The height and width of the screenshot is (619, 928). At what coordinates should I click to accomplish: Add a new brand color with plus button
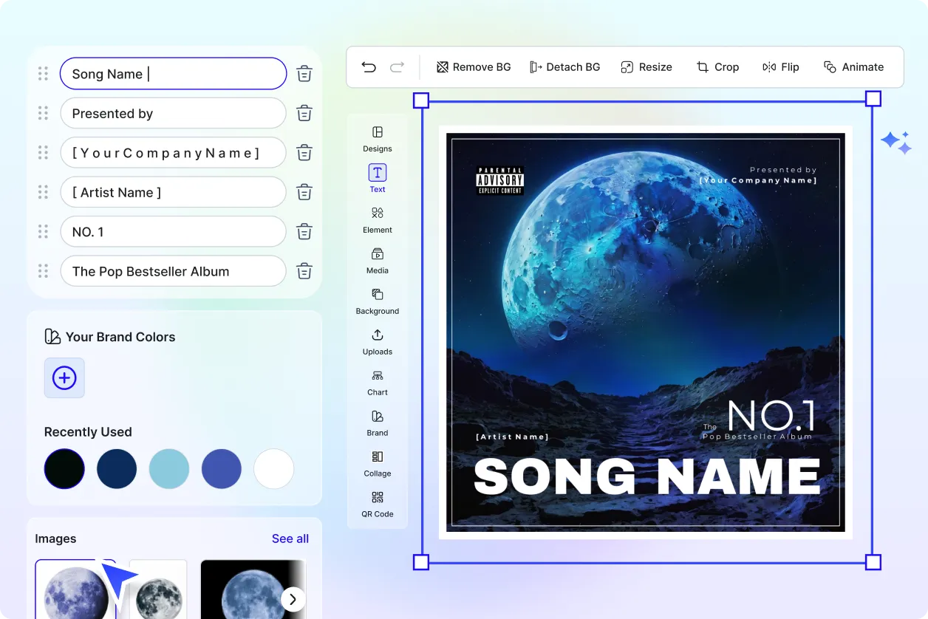click(64, 378)
